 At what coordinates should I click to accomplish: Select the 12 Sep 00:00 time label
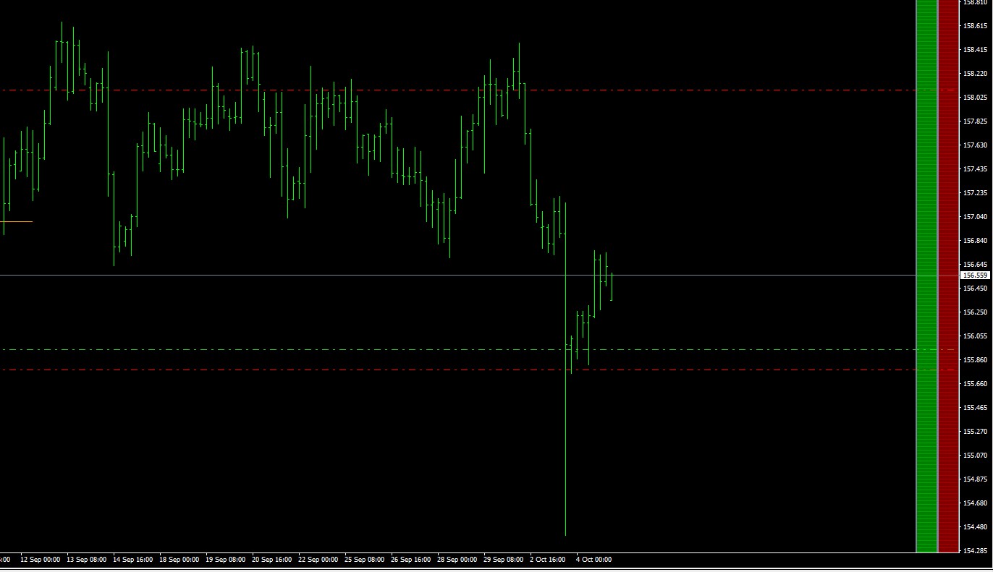[41, 559]
